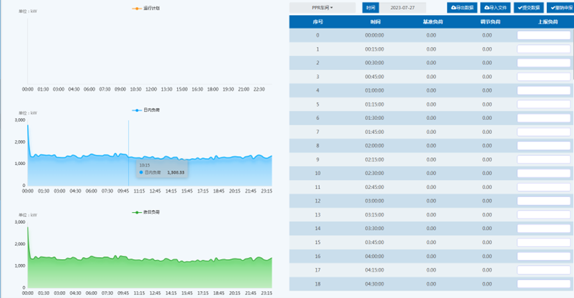The width and height of the screenshot is (574, 298).
Task: Select the time cell 02:00:00
Action: point(375,146)
